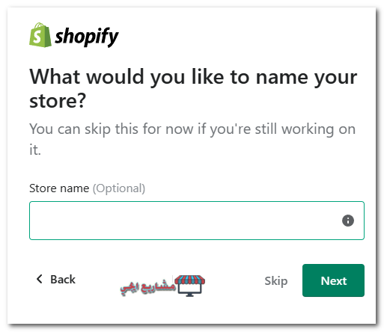Screen dimensions: 384x332
Task: Click the 'You can skip this for now' subtitle line
Action: 192,129
